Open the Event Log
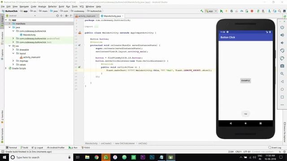 pyautogui.click(x=275, y=148)
